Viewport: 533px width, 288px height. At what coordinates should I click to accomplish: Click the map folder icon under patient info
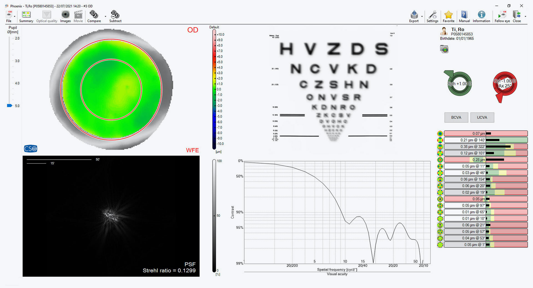pyautogui.click(x=444, y=49)
